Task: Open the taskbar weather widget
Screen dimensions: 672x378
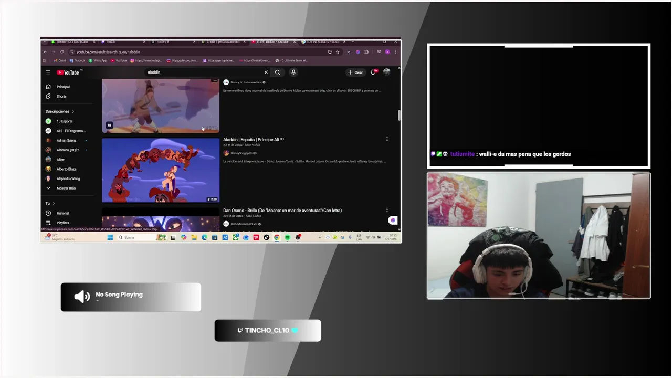Action: click(60, 237)
